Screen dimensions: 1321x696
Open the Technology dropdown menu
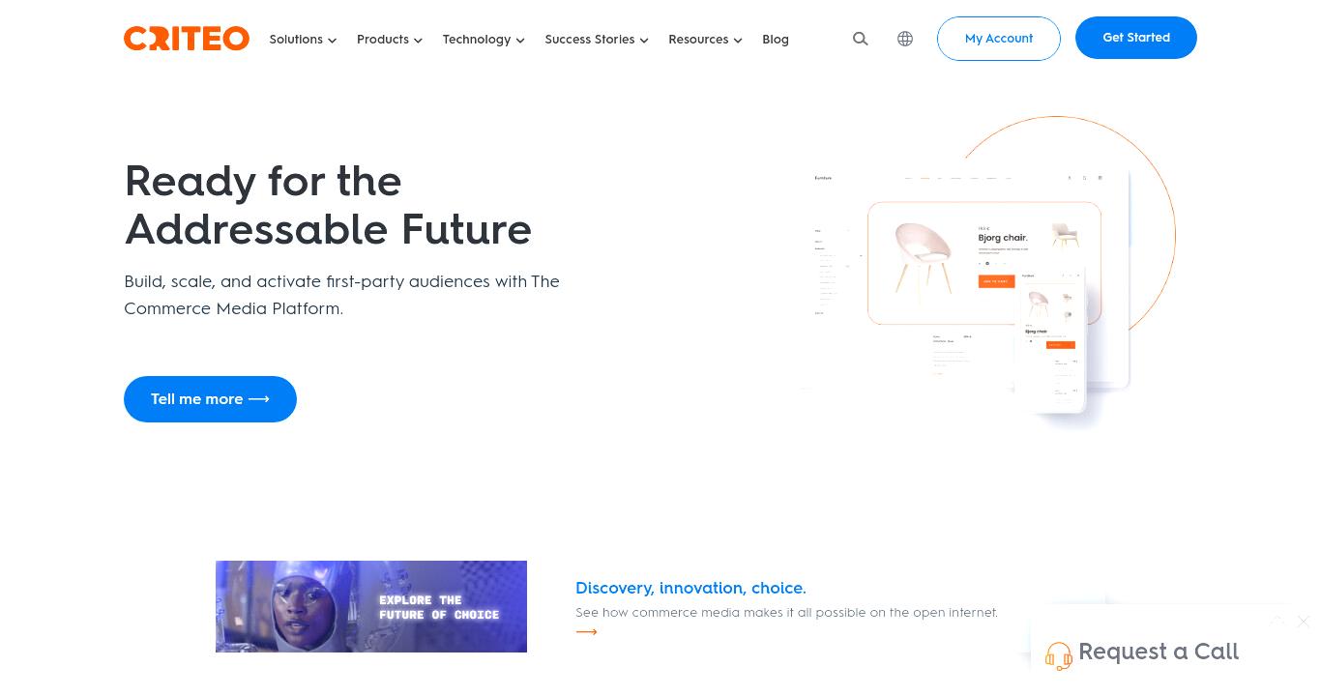coord(484,40)
